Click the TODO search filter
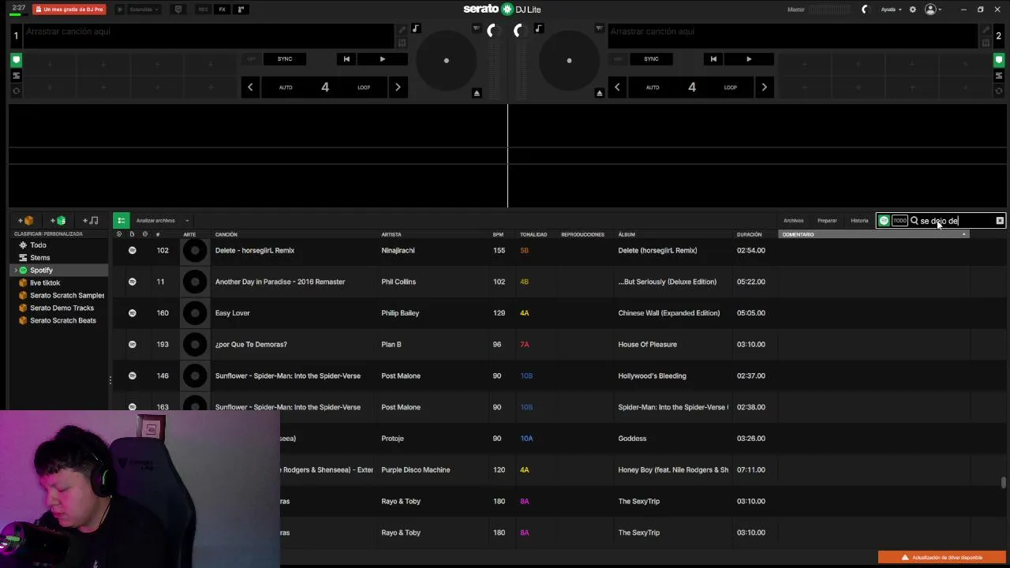The width and height of the screenshot is (1010, 568). coord(900,221)
